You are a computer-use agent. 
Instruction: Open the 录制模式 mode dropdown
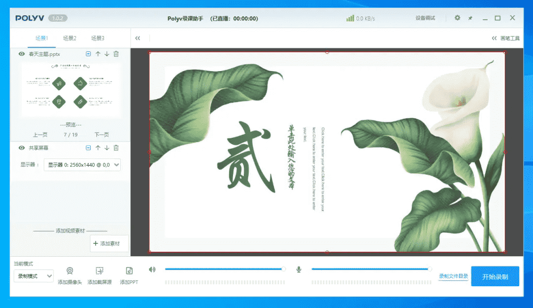point(34,276)
